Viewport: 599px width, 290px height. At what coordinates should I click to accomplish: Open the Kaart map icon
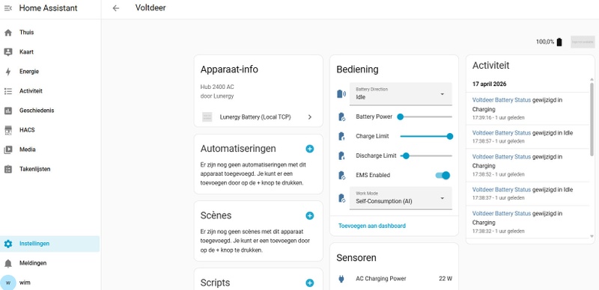click(8, 52)
